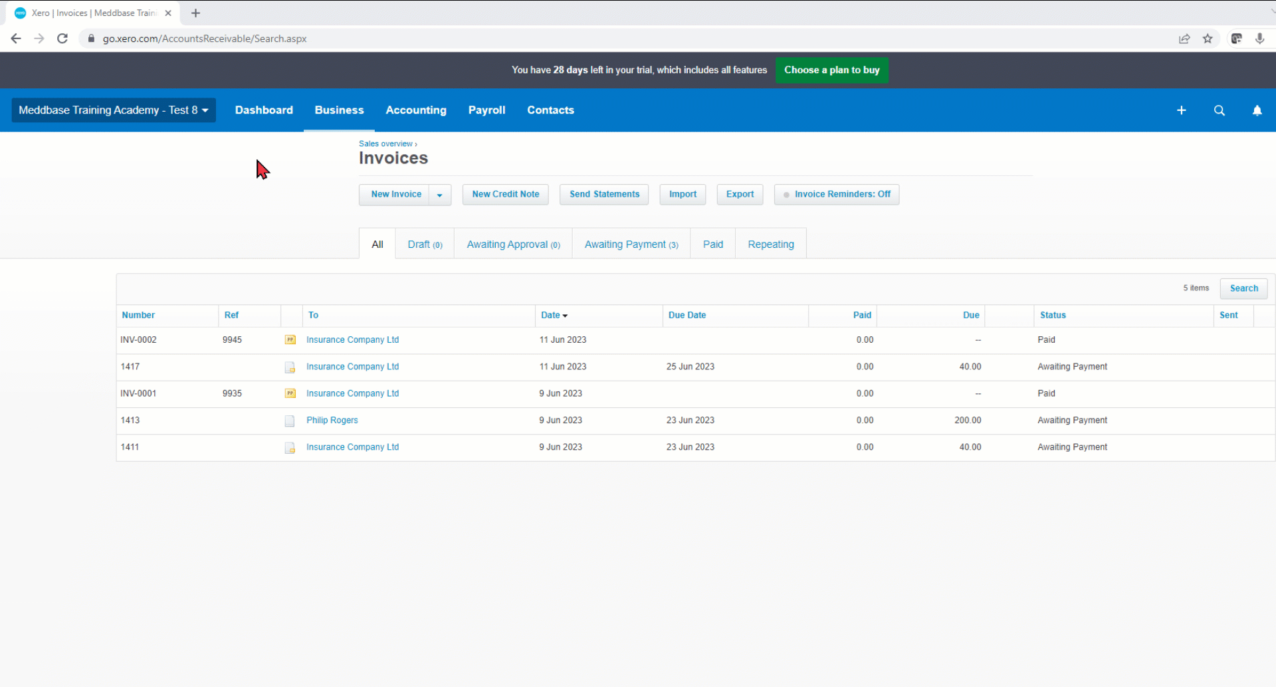Screen dimensions: 1276x687
Task: Open the Accounting menu
Action: tap(416, 110)
